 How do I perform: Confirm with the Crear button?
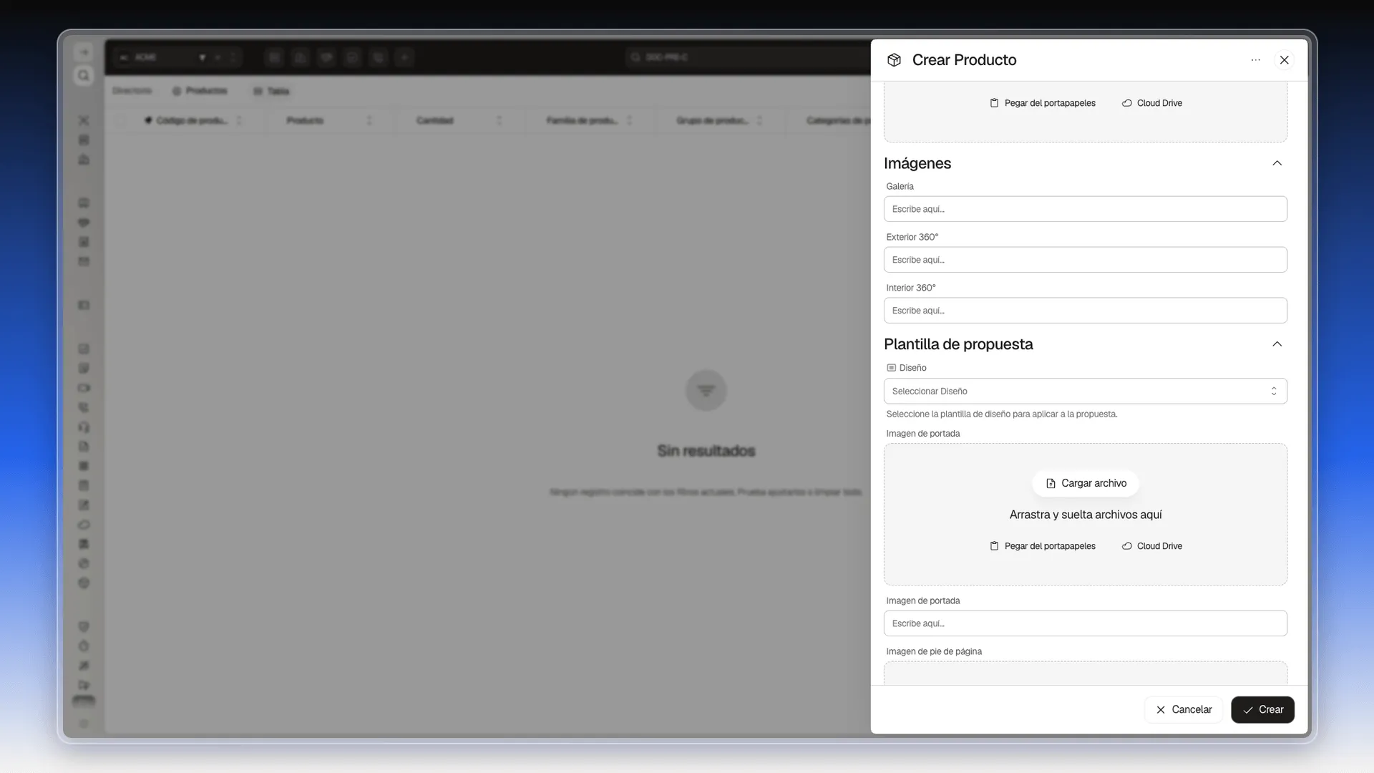click(1262, 710)
